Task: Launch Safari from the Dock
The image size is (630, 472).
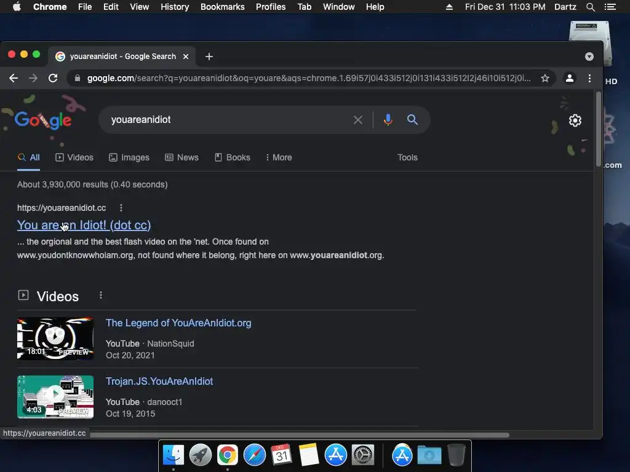Action: [x=255, y=455]
